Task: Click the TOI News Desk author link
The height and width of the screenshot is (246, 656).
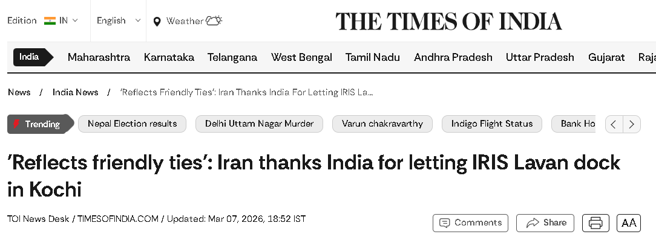Action: pos(38,219)
